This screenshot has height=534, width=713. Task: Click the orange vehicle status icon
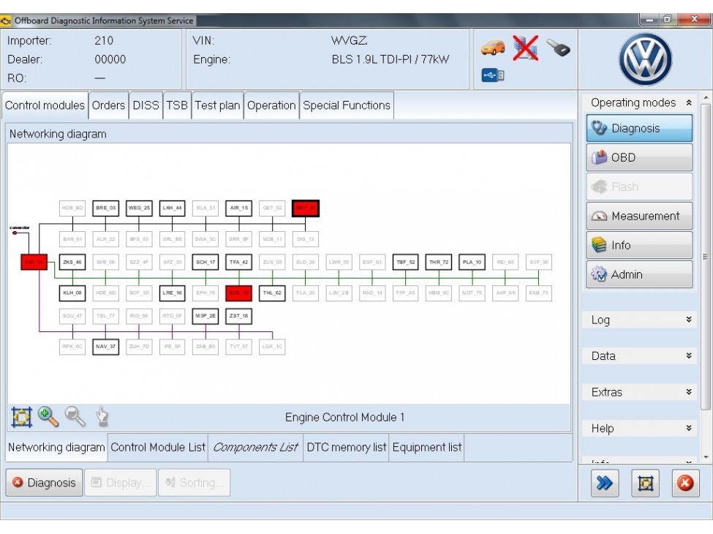493,45
